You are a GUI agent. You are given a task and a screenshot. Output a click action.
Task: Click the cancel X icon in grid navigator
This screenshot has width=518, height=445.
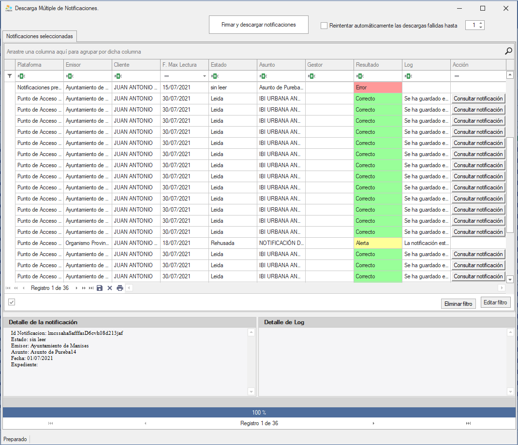(110, 288)
